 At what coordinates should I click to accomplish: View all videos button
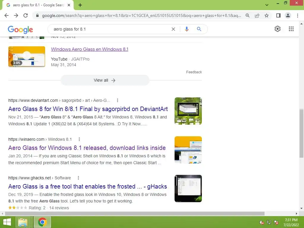(105, 80)
